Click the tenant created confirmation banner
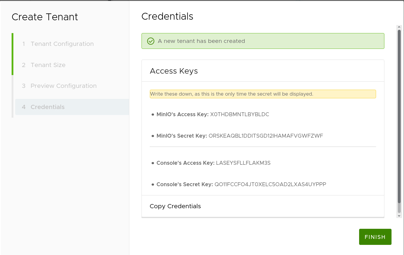 pos(263,41)
